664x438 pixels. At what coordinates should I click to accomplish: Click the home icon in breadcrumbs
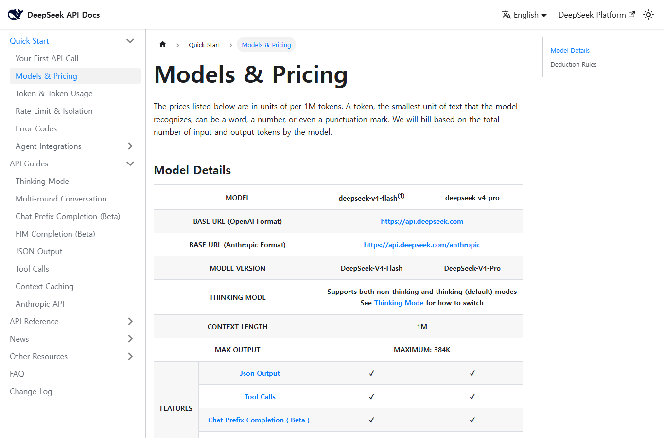click(163, 44)
